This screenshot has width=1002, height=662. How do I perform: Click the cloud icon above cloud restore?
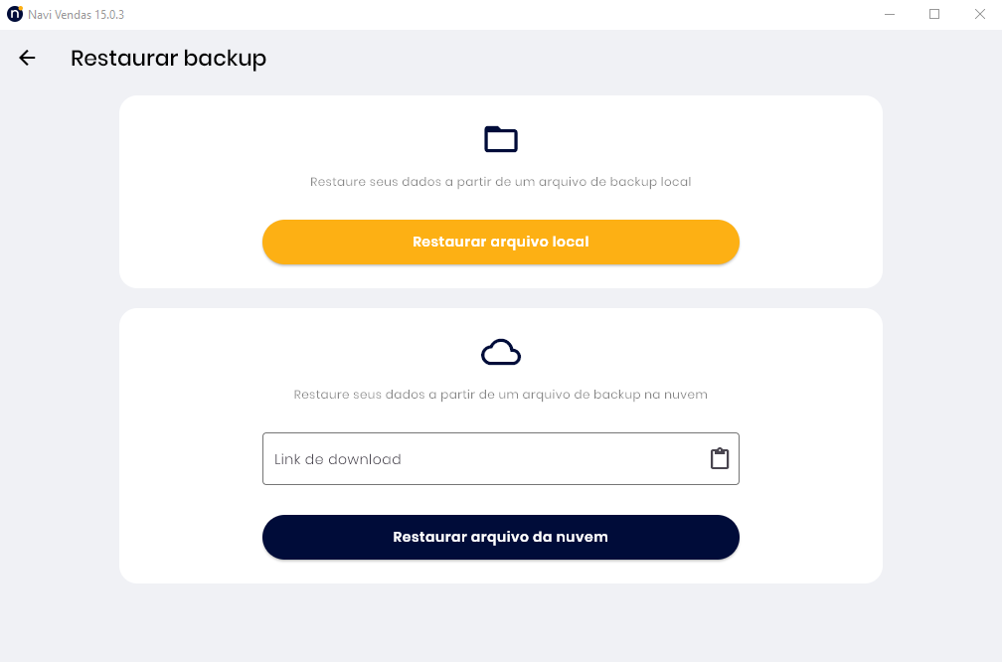click(x=501, y=352)
